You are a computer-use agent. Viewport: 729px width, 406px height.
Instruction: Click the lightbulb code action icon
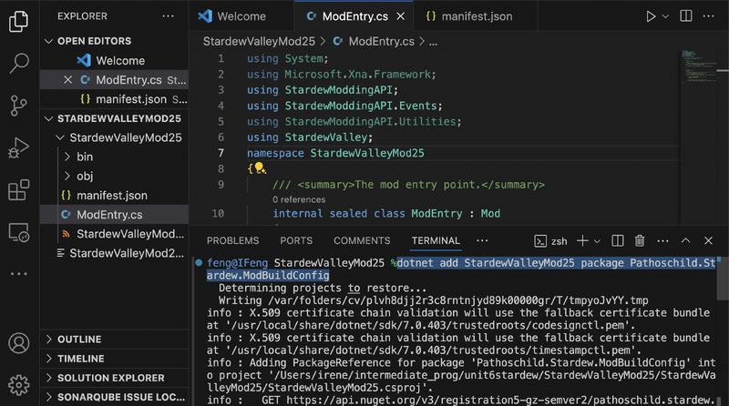(x=260, y=167)
